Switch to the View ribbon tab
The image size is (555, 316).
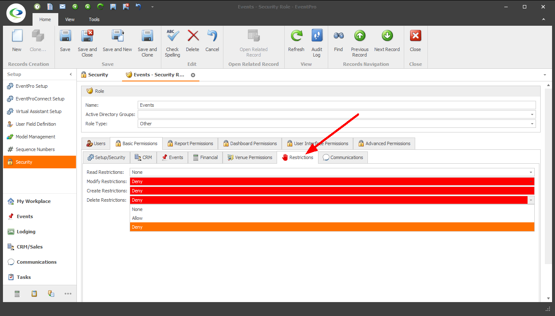click(x=70, y=19)
